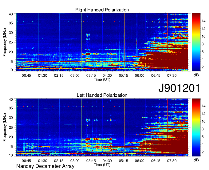The width and height of the screenshot is (209, 170).
Task: Click the 10 dB tick on Left Handed colorbar
Action: point(203,121)
